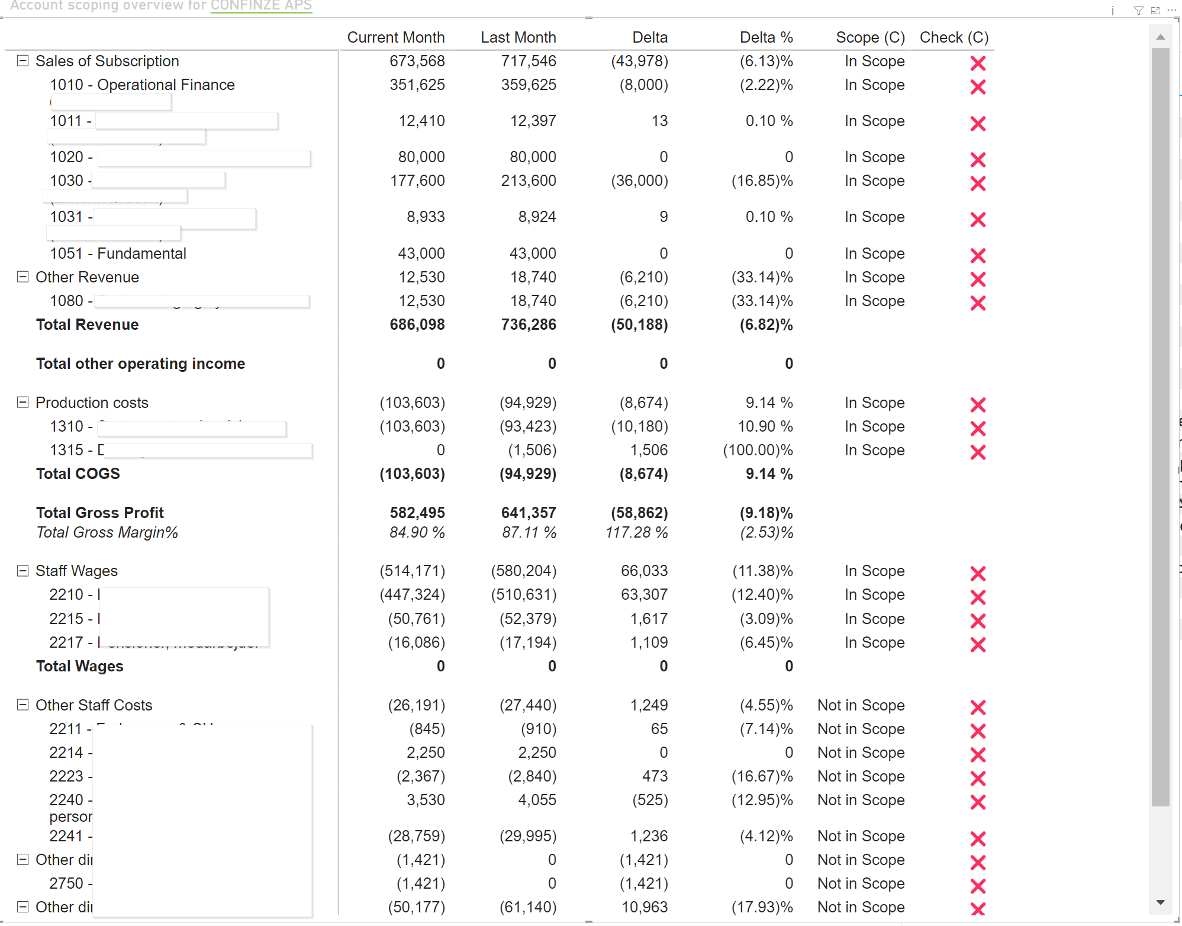
Task: Open the More options ellipsis menu
Action: coord(1172,10)
